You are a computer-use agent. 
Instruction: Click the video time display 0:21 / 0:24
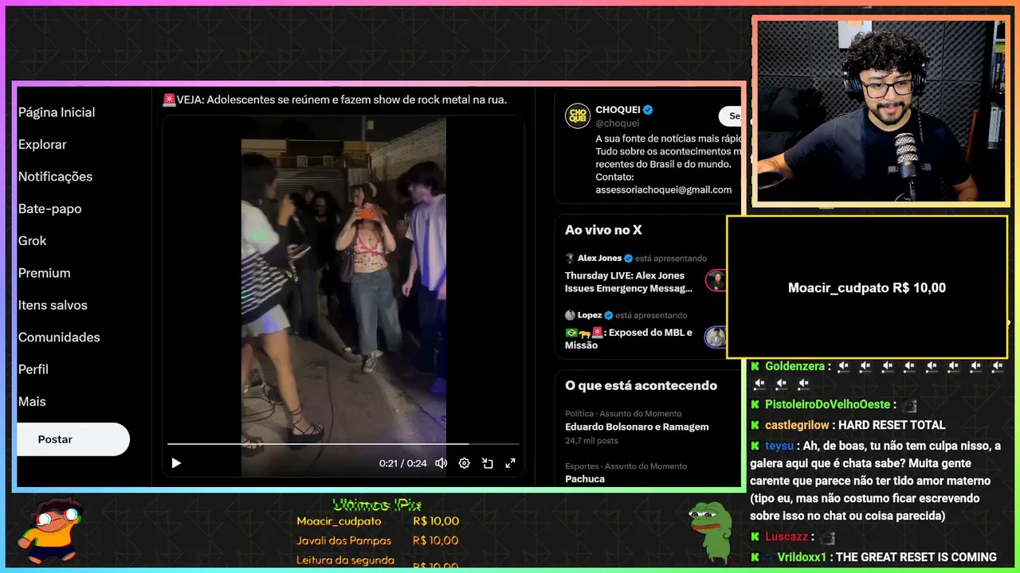[x=402, y=463]
